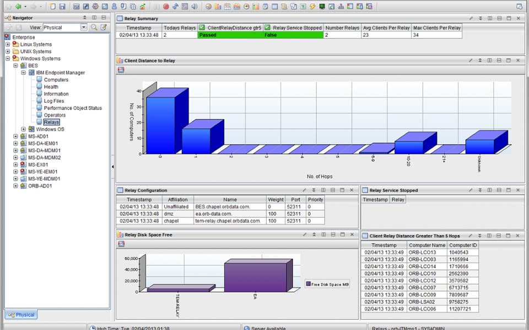The width and height of the screenshot is (529, 330).
Task: Expand the Linux Systems tree node
Action: coord(7,44)
